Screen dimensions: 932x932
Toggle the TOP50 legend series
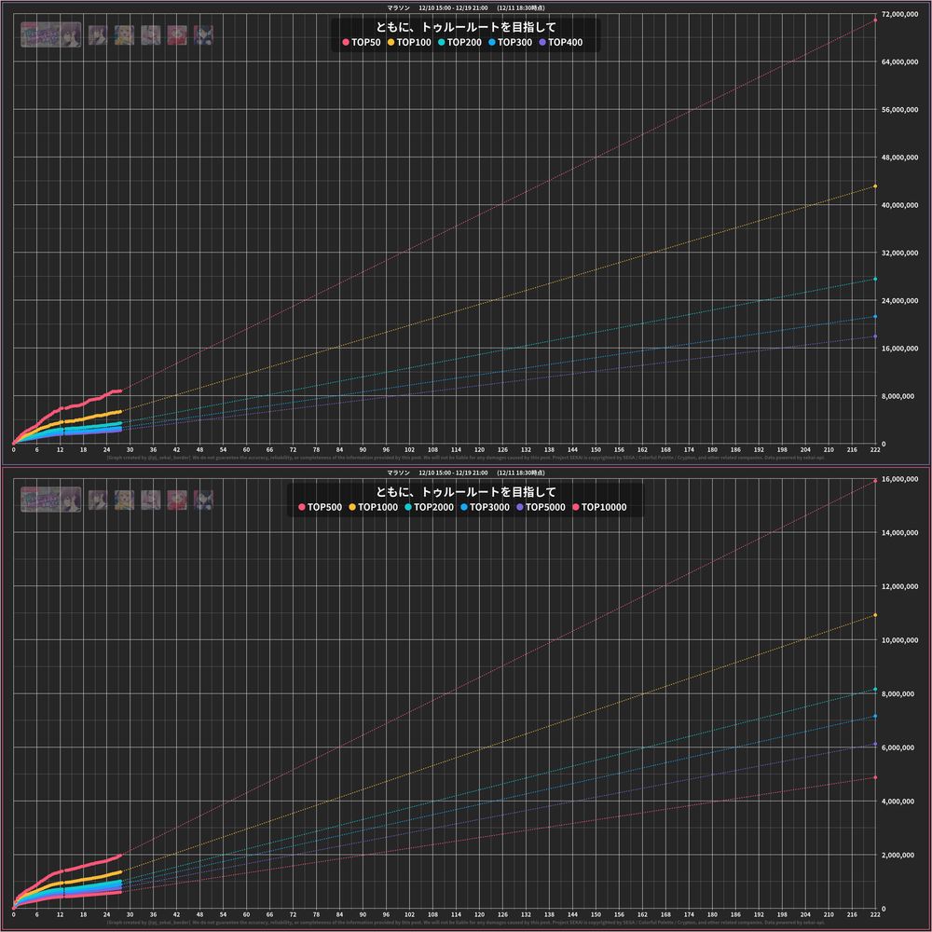(362, 42)
